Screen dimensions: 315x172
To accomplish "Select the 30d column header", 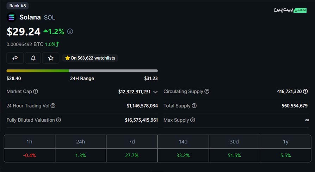I will coord(234,142).
